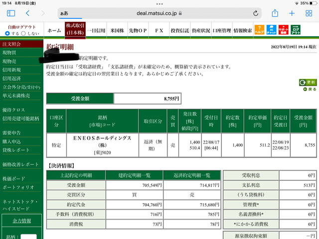The width and height of the screenshot is (319, 239).
Task: Tap the Wi-Fi status icon
Action: 297,3
